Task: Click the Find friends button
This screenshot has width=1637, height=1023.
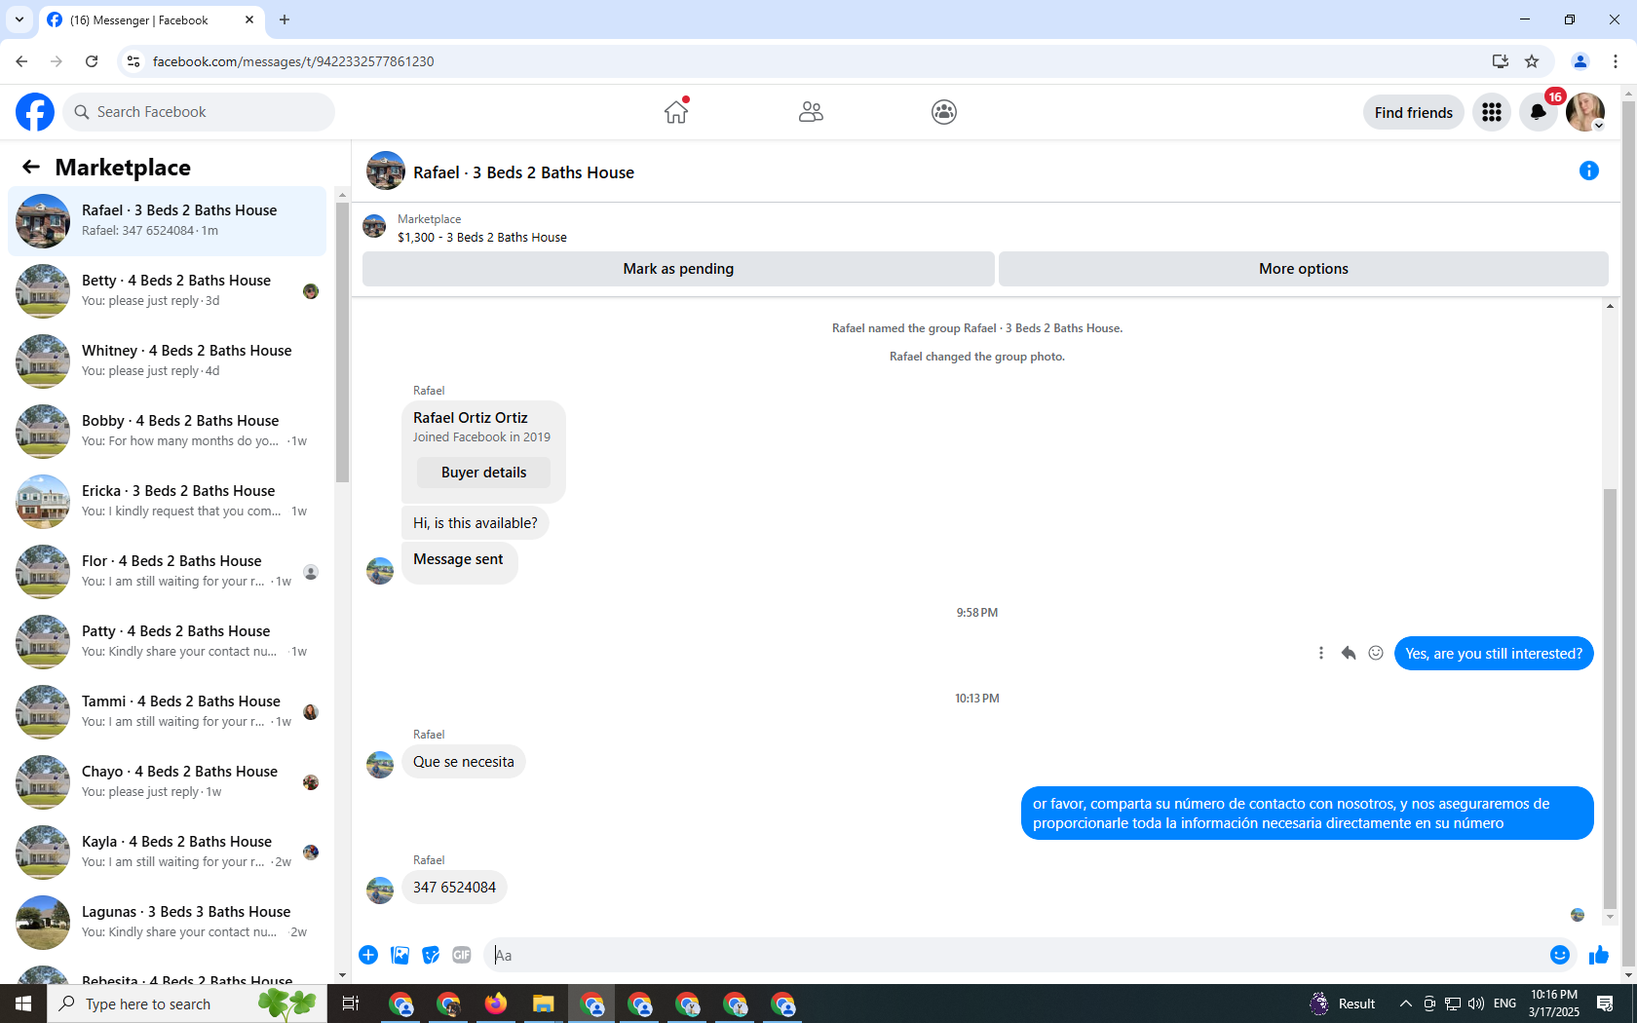Action: [x=1414, y=112]
